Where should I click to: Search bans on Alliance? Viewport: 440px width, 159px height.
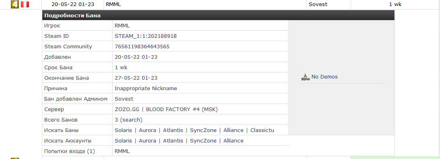pos(233,130)
